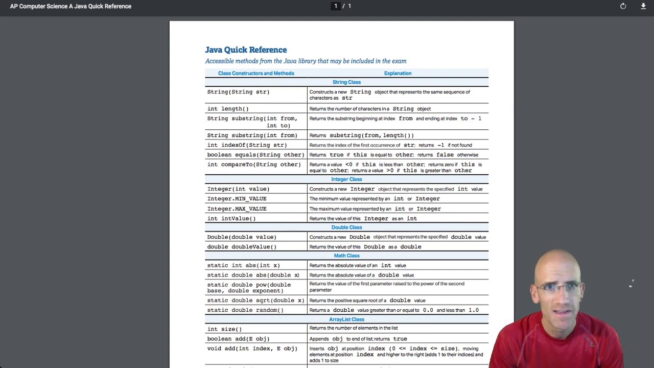
Task: Click the "Double Class" section heading
Action: (x=346, y=227)
